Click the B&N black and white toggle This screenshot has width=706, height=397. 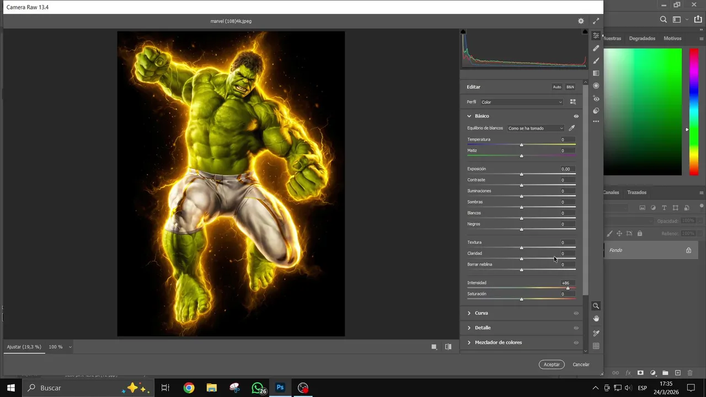pos(570,87)
